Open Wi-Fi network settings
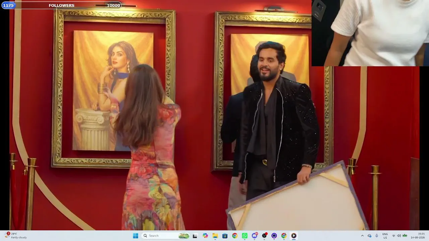This screenshot has height=241, width=429. click(394, 236)
